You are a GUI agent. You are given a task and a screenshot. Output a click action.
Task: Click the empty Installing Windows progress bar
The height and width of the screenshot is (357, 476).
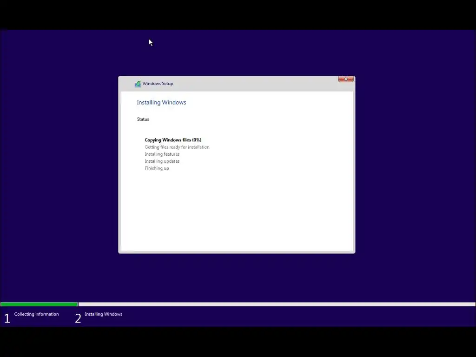click(x=277, y=304)
